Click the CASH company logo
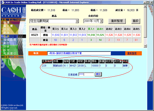The image size is (154, 111). point(13,12)
